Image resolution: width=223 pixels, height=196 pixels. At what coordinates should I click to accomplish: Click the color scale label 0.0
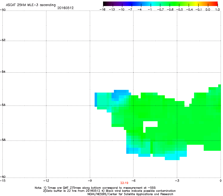tap(208, 10)
